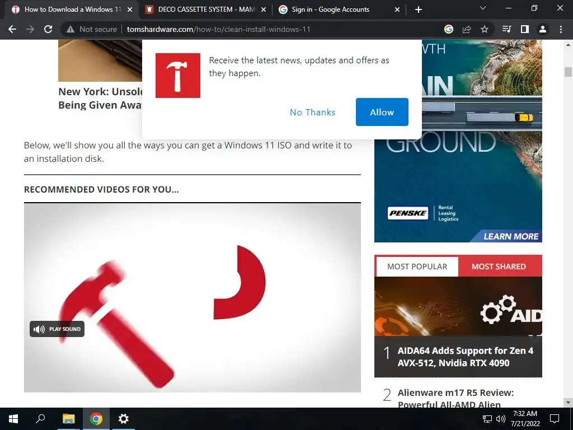Click the scrollbar up arrow
573x430 pixels.
tap(568, 45)
